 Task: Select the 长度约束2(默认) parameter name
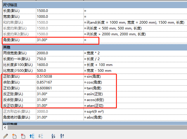click(16, 34)
